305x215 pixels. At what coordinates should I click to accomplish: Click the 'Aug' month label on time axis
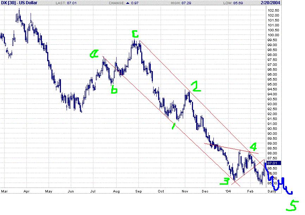[x=116, y=191]
